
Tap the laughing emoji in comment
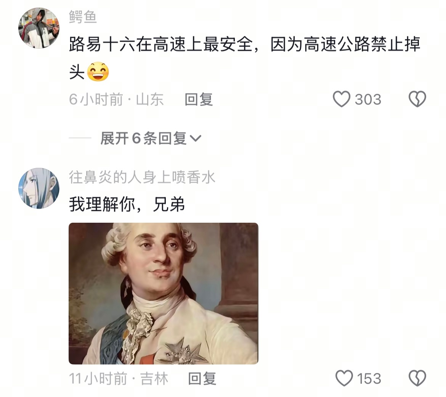[x=98, y=71]
